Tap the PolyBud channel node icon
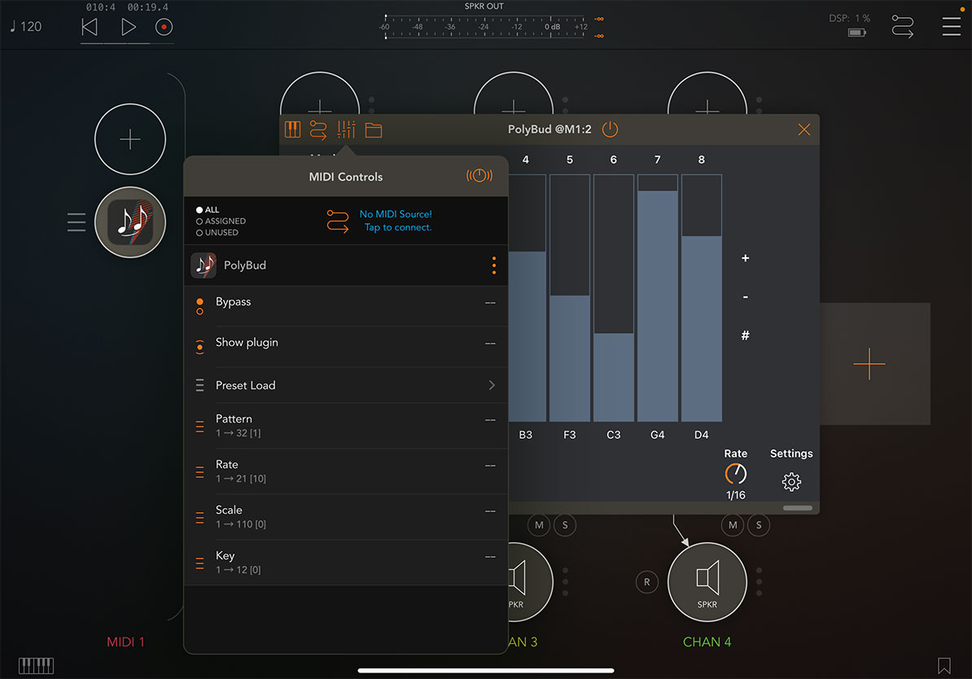The width and height of the screenshot is (972, 679). tap(130, 221)
